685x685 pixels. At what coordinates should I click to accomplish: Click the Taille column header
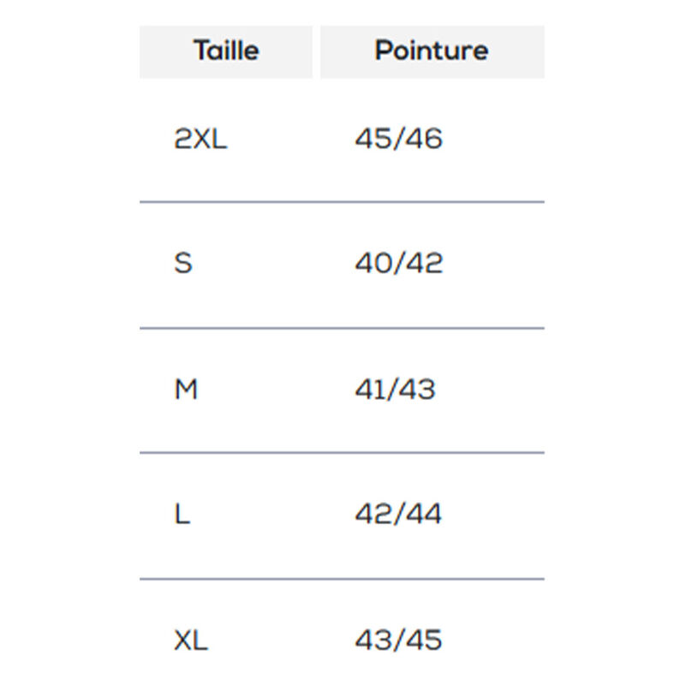point(225,51)
